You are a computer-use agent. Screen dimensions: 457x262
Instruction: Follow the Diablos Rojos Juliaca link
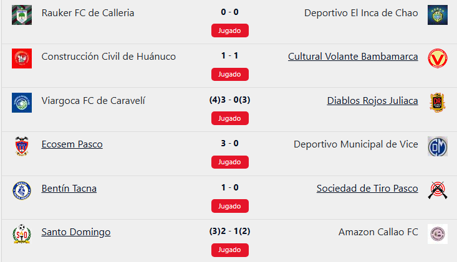372,101
